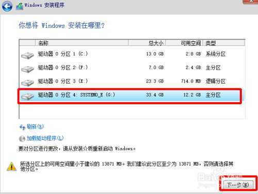Open the 加载驱动程序(L) load driver link
The width and height of the screenshot is (258, 194).
(45, 138)
